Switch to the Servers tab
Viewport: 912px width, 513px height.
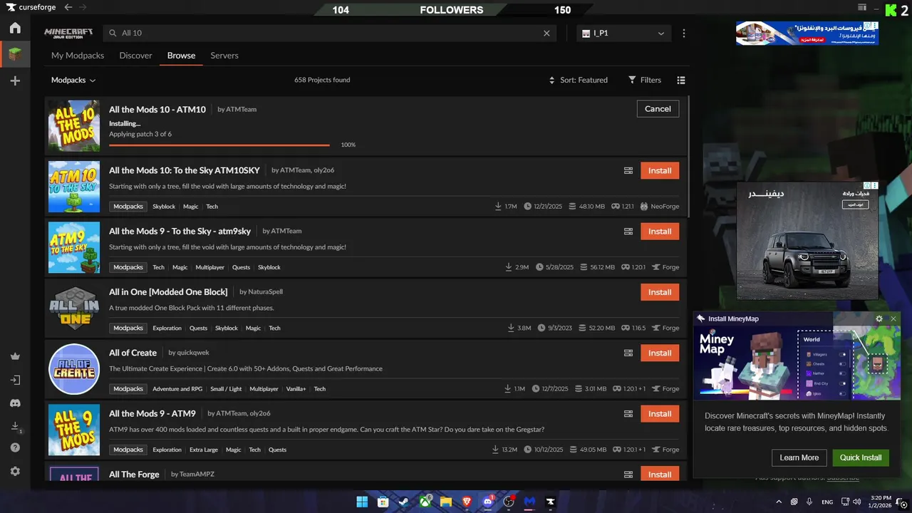coord(224,56)
